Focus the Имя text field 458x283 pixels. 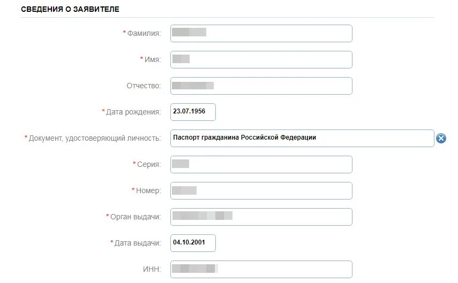pos(261,59)
